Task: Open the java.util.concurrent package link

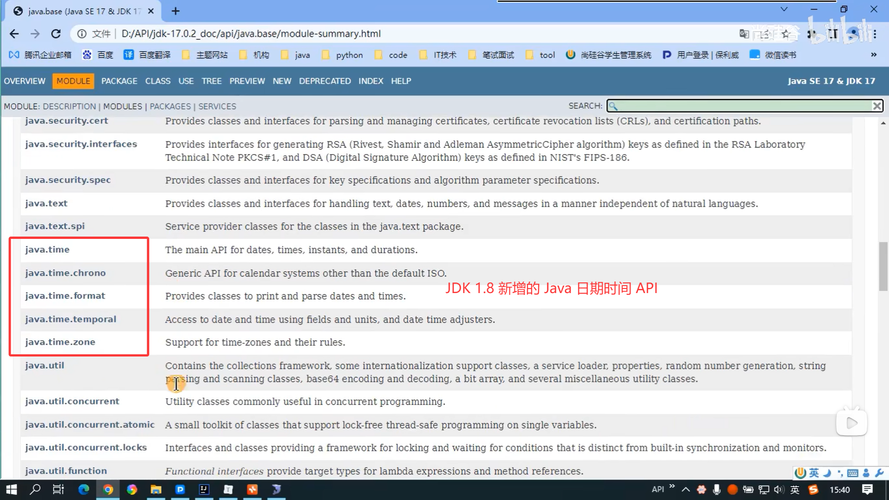Action: point(72,401)
